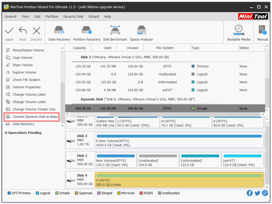Start Disk Benchmark
The image size is (272, 204).
coord(115,32)
